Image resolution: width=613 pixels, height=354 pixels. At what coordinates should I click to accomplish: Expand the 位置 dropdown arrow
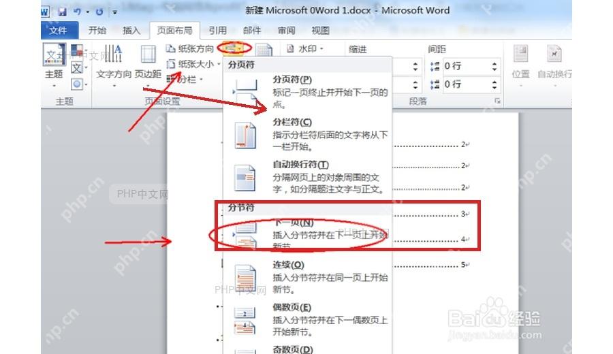pos(521,86)
